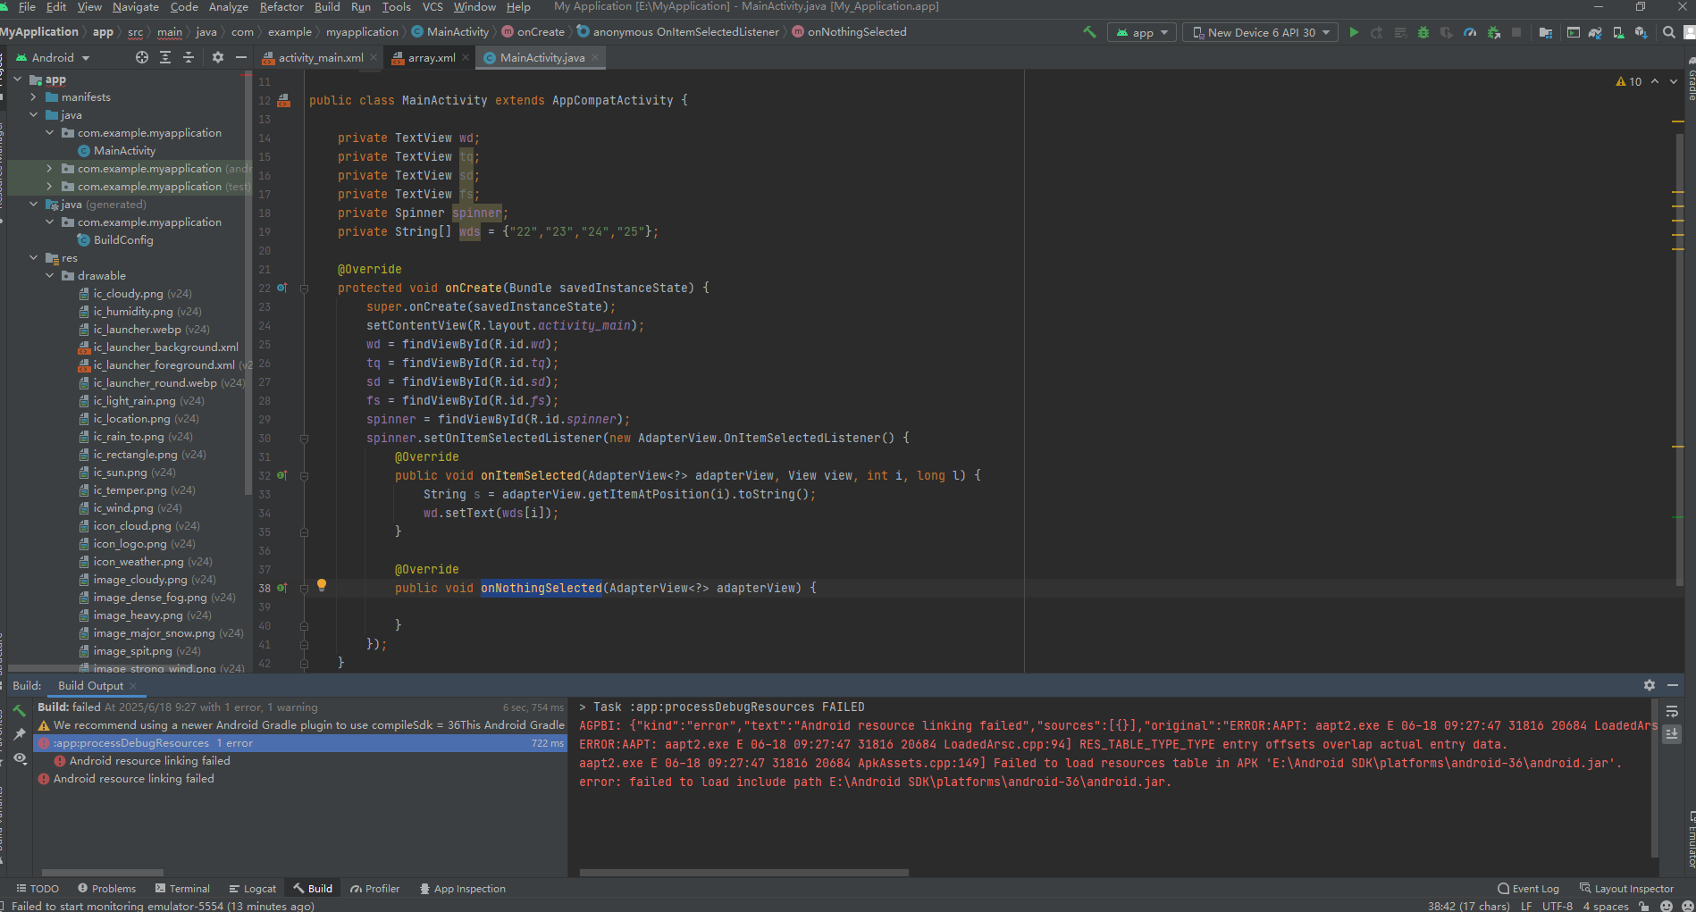This screenshot has width=1696, height=912.
Task: Open BuildConfig in the project tree
Action: [123, 240]
